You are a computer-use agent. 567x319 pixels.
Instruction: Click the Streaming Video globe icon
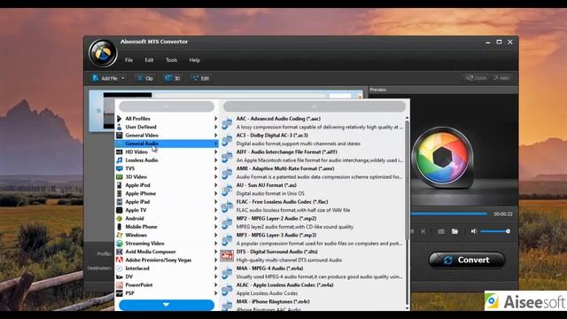click(120, 244)
